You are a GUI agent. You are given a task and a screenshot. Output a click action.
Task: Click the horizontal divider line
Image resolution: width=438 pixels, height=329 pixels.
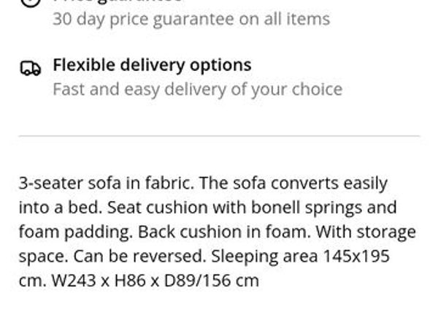click(x=219, y=136)
